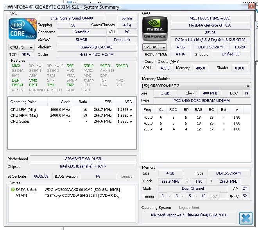
Task: Click the green SATA drive status icon
Action: click(13, 189)
